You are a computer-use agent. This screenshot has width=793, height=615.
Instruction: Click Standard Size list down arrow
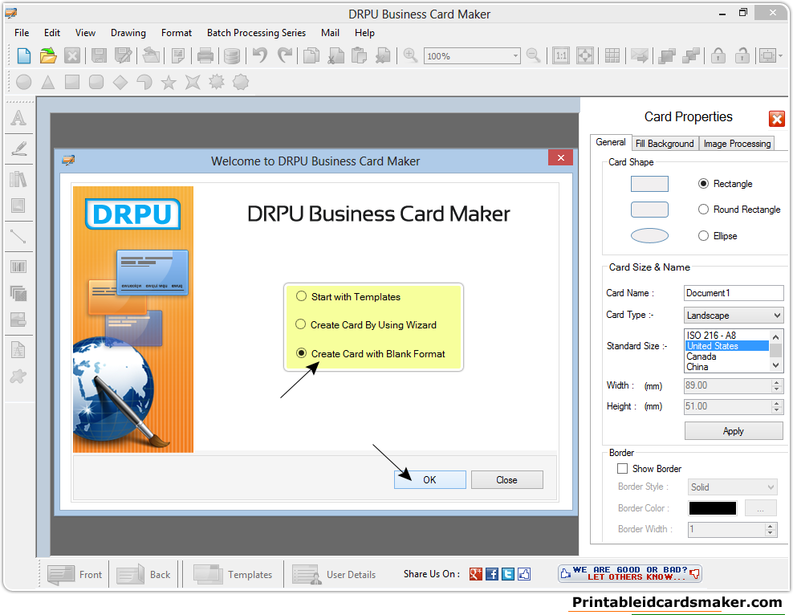pyautogui.click(x=776, y=365)
